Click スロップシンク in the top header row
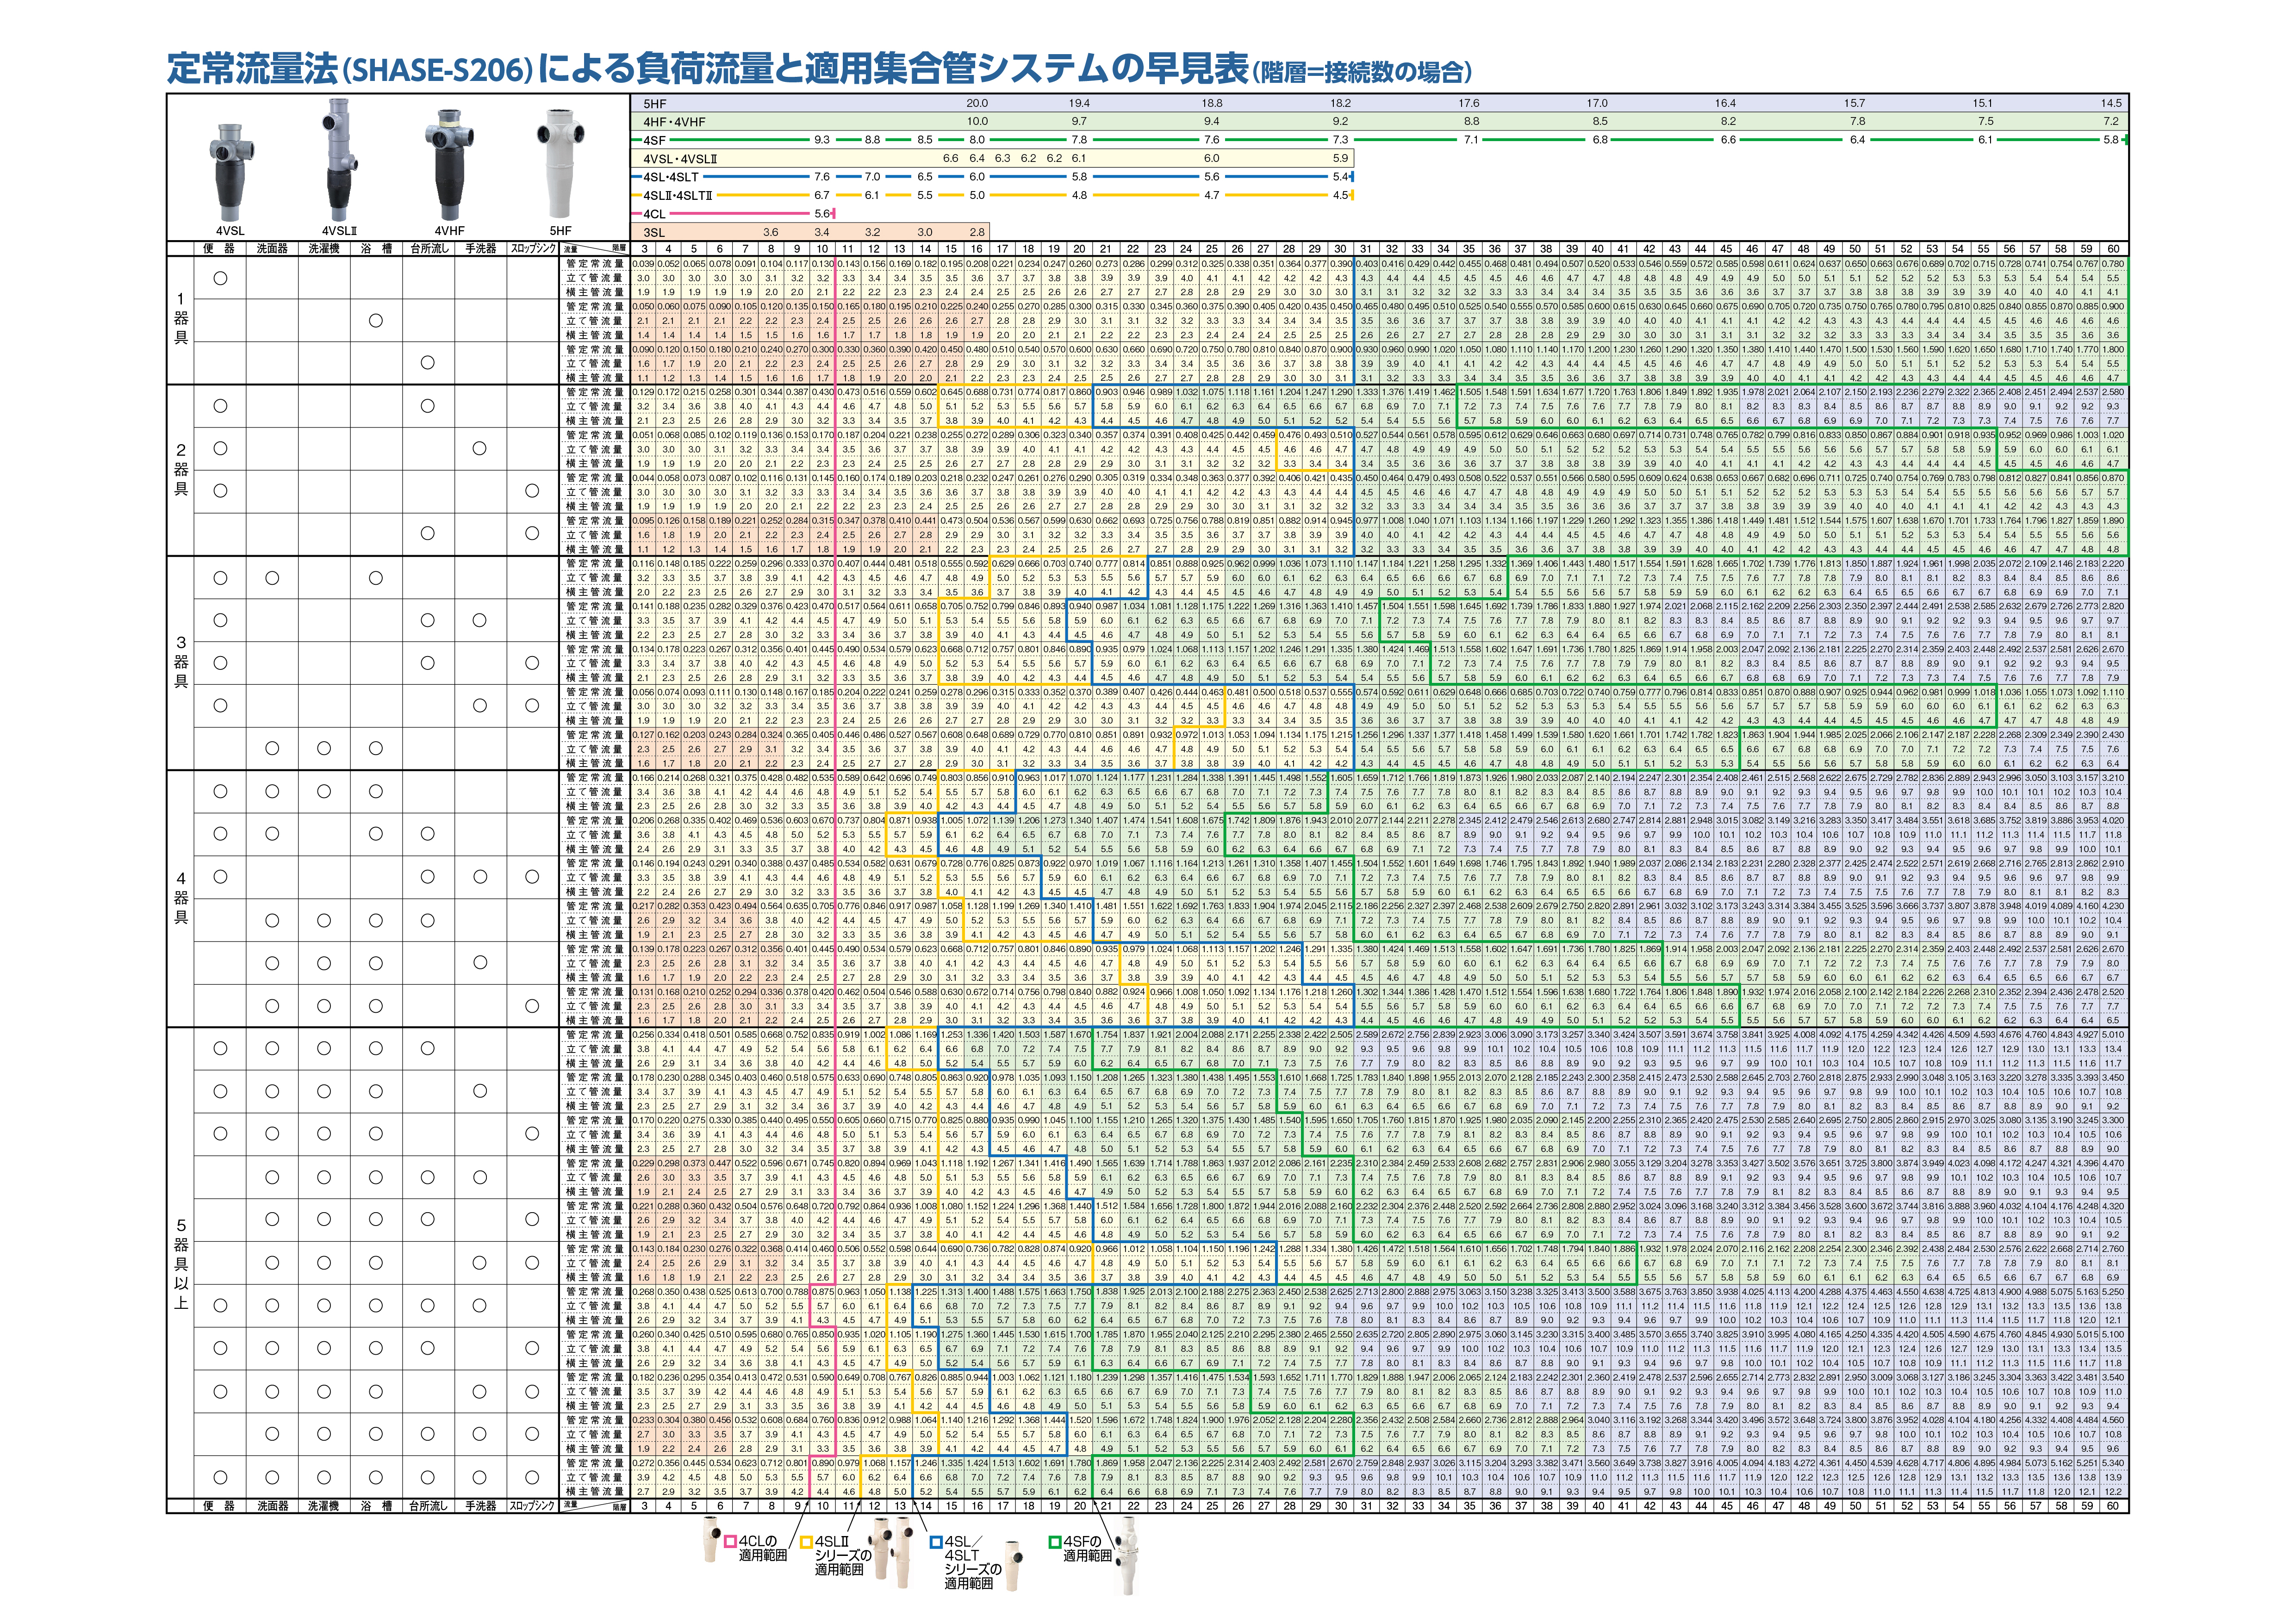The image size is (2296, 1623). (532, 249)
